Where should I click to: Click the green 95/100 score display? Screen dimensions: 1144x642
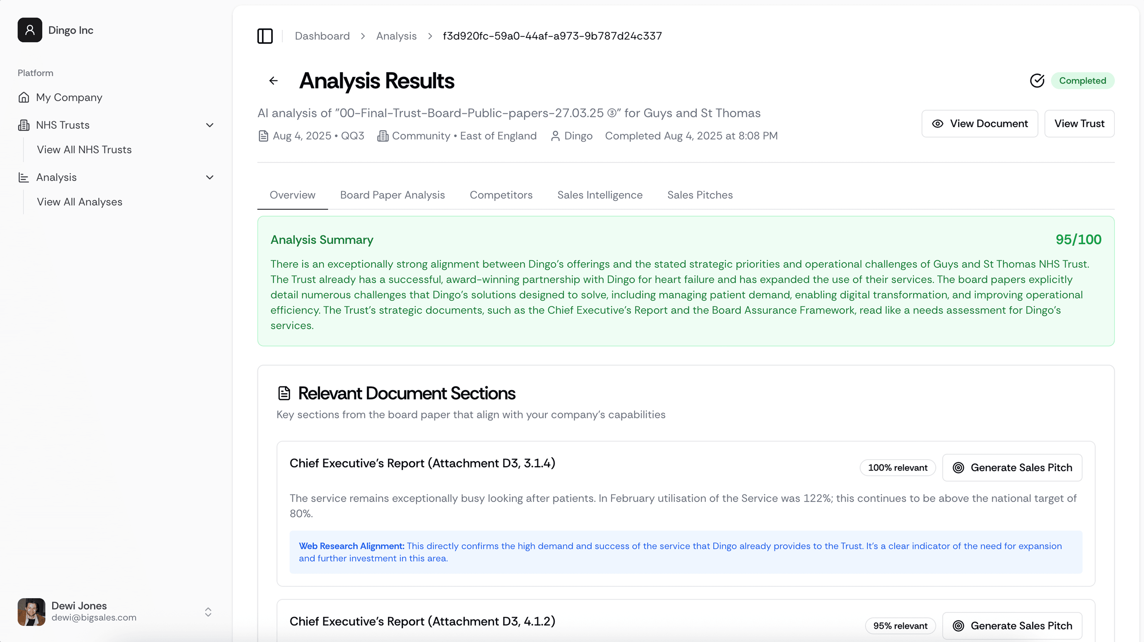[1079, 239]
